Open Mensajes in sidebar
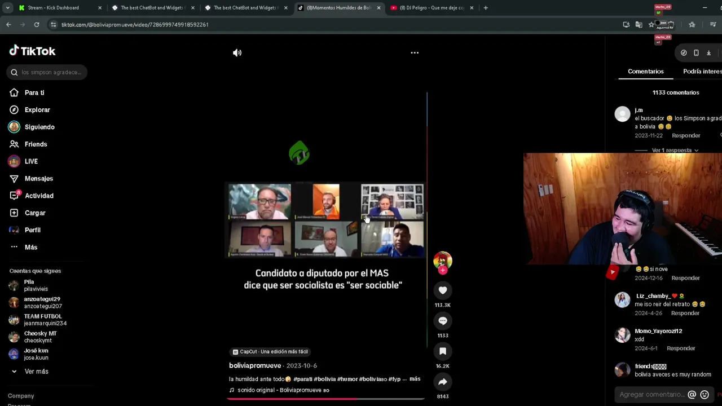The image size is (722, 406). point(38,179)
